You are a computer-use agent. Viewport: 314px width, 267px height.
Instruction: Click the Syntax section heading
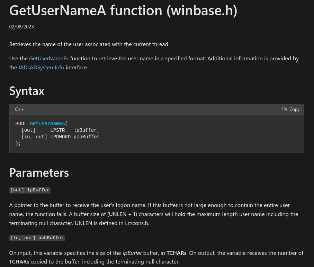tap(27, 91)
